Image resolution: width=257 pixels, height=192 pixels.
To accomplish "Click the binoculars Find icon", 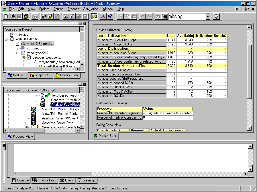I will (x=158, y=16).
